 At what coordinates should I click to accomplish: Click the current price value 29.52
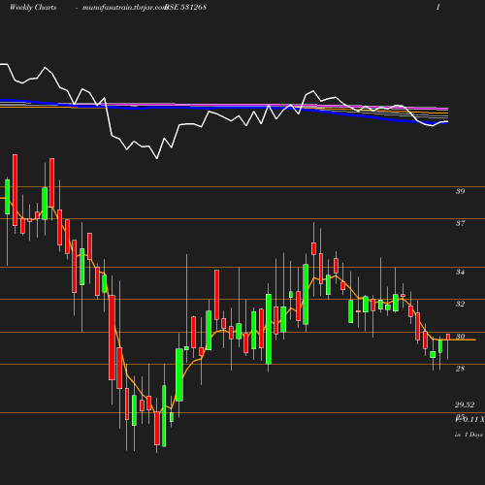[x=465, y=404]
